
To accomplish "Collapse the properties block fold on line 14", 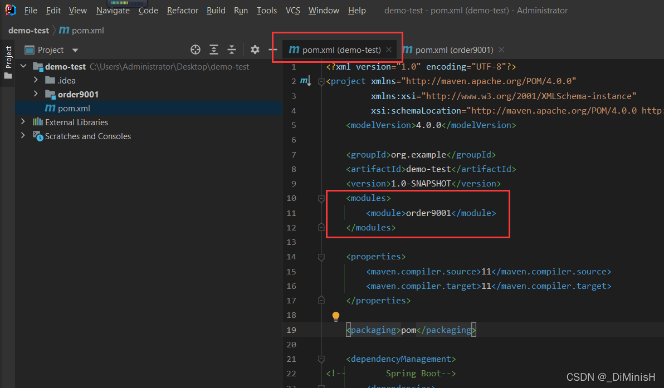I will (x=321, y=257).
